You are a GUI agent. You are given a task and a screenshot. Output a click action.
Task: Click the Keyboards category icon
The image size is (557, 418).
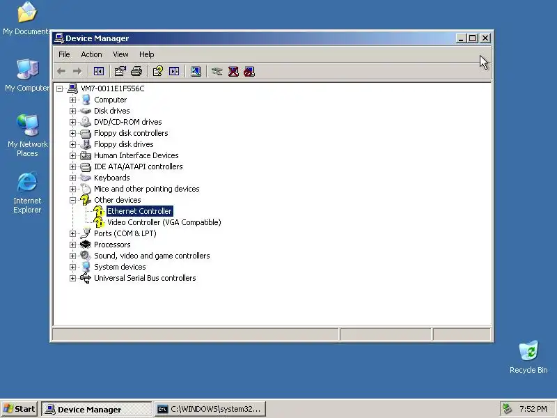click(86, 178)
